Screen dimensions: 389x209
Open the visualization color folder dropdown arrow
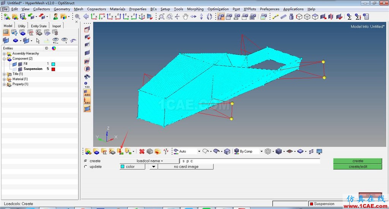pyautogui.click(x=69, y=17)
